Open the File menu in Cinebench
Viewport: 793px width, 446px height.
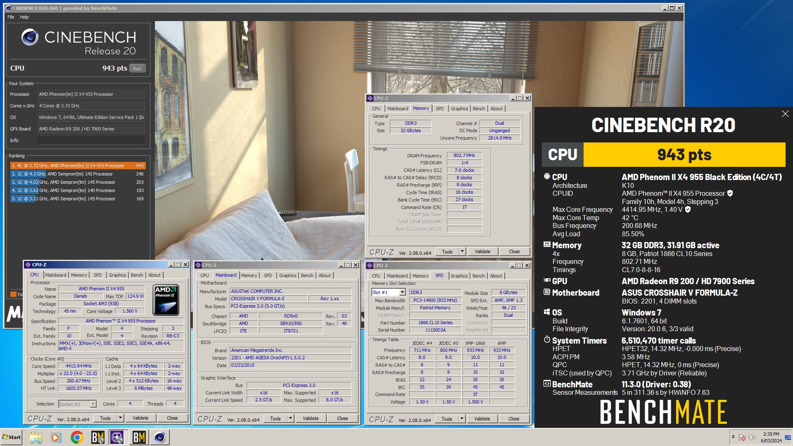point(11,17)
